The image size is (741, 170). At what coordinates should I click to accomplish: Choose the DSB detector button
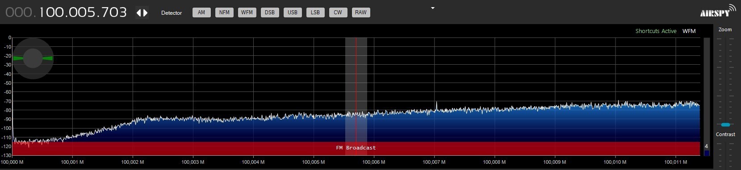point(270,12)
